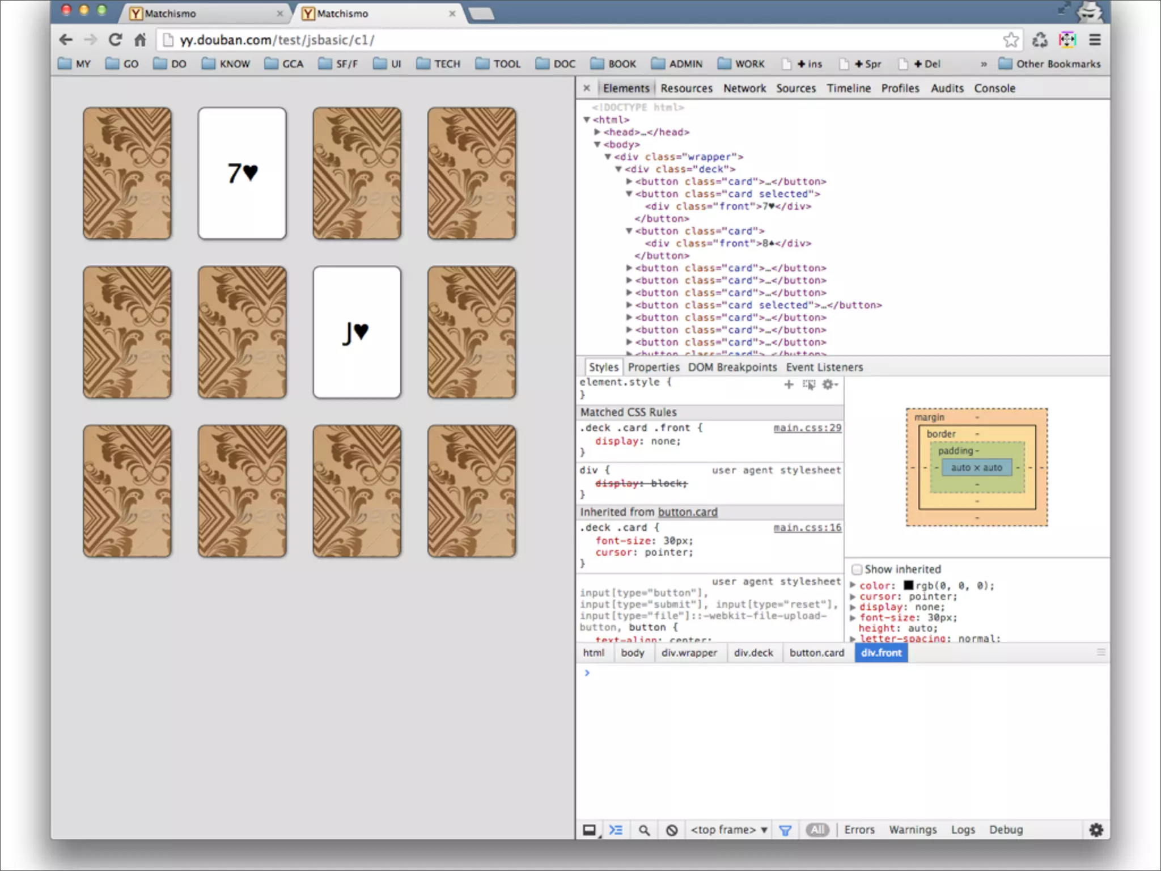The image size is (1161, 871).
Task: Click the black color swatch beside rgb(0, 0, 0)
Action: tap(909, 585)
